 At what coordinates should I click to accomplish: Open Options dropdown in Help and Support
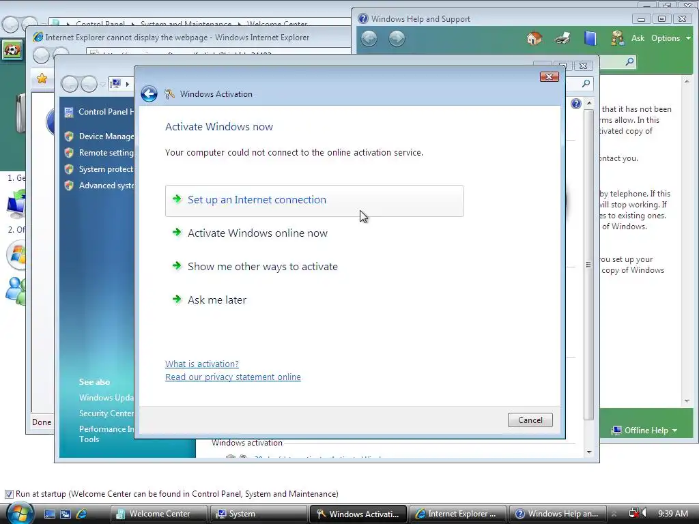point(671,38)
